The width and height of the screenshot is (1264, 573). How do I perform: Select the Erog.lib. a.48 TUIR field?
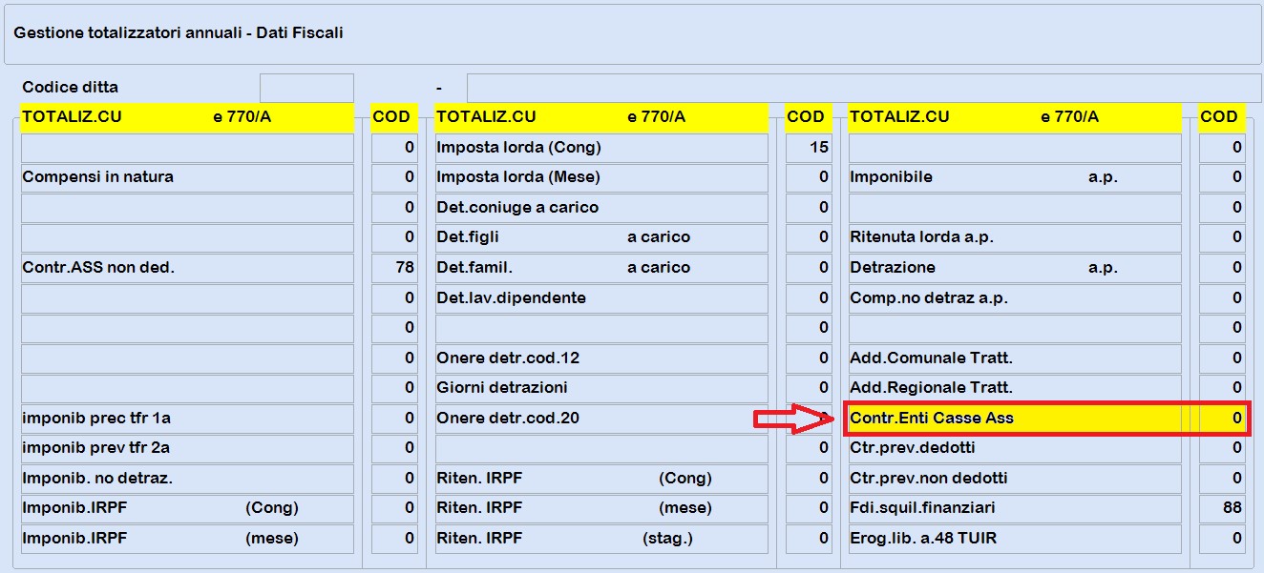(x=1015, y=539)
